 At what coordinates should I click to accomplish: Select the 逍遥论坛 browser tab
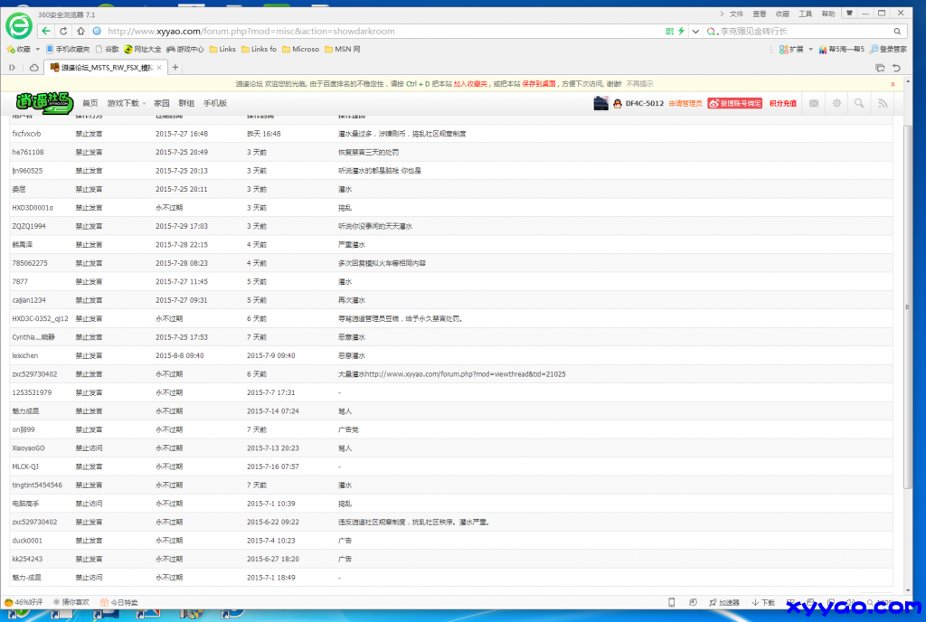(107, 68)
